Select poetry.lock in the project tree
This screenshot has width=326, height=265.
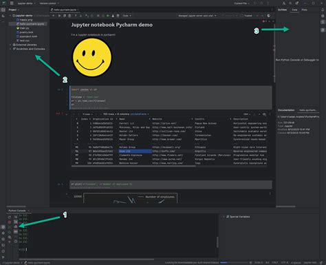click(25, 32)
